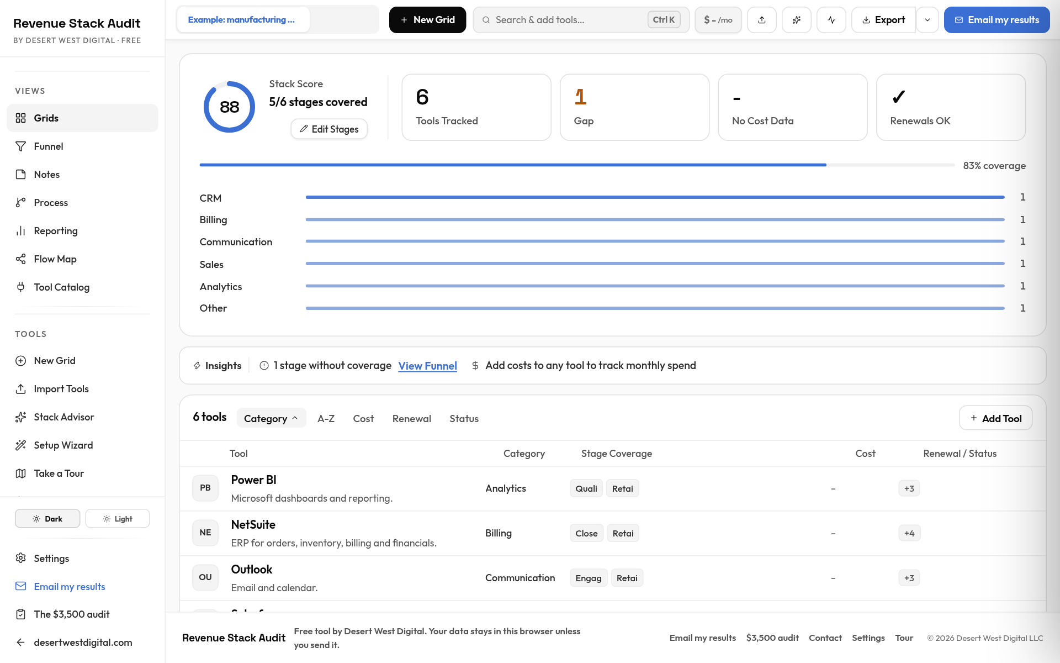This screenshot has width=1060, height=663.
Task: Launch the Stack Advisor
Action: (x=82, y=417)
